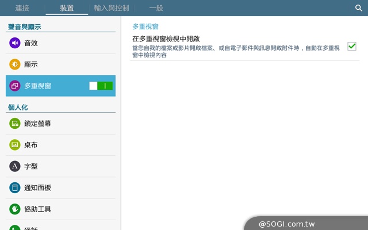Open the 通知面板 notification panel icon
This screenshot has height=230, width=368.
15,188
